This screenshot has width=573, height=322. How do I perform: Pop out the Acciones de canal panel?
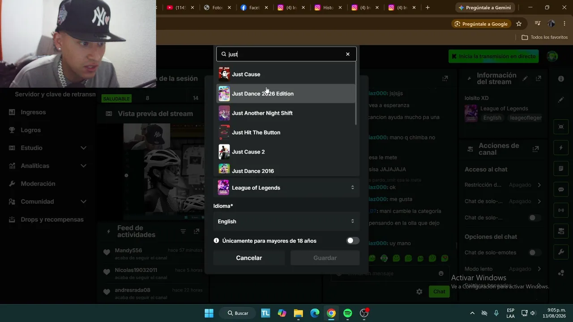point(535,149)
